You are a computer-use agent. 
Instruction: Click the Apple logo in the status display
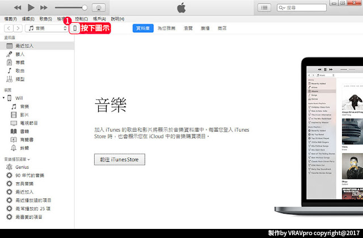tap(181, 7)
